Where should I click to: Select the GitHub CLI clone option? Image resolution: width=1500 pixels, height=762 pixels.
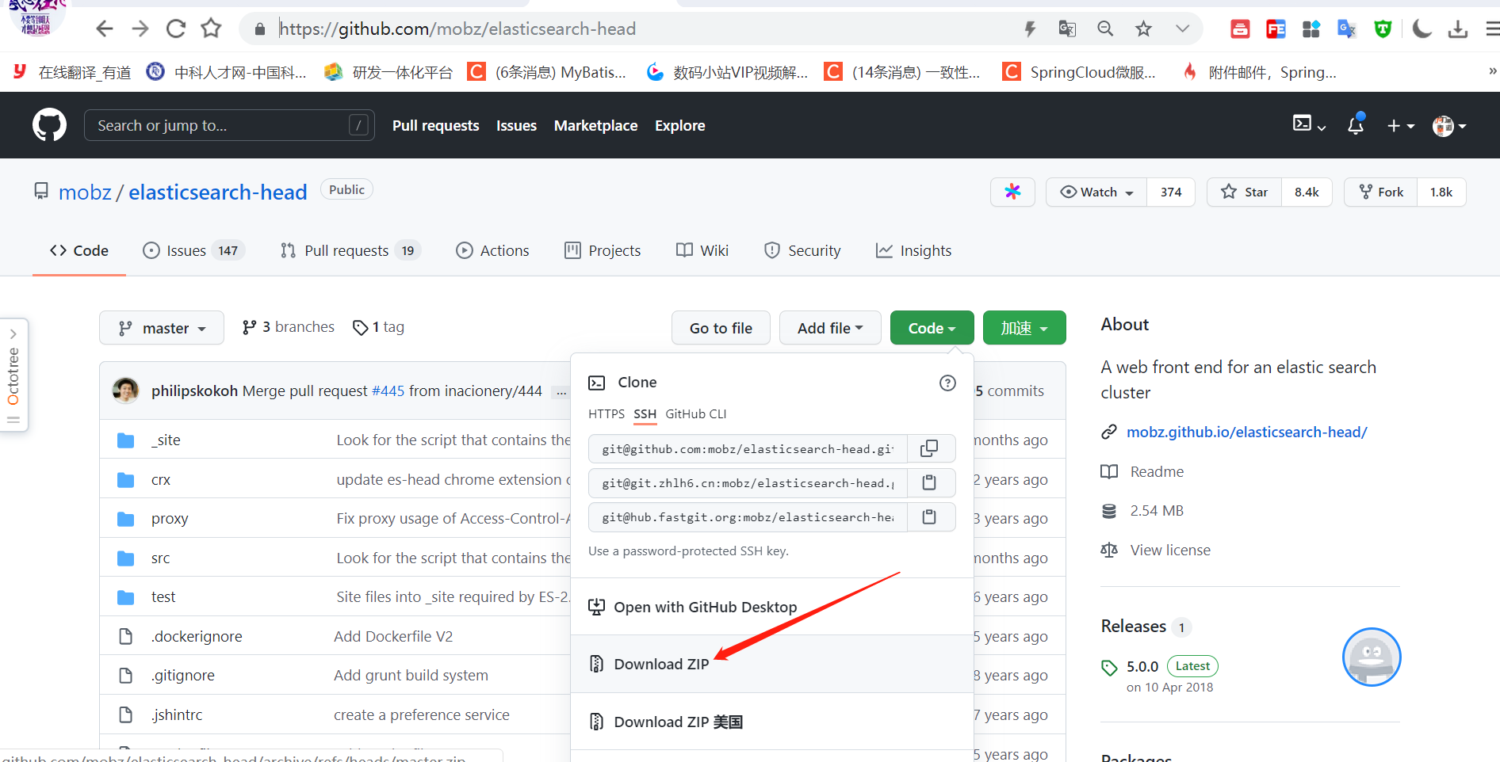pos(695,413)
